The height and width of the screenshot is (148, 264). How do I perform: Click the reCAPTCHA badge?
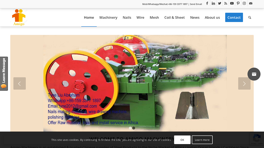(257, 139)
